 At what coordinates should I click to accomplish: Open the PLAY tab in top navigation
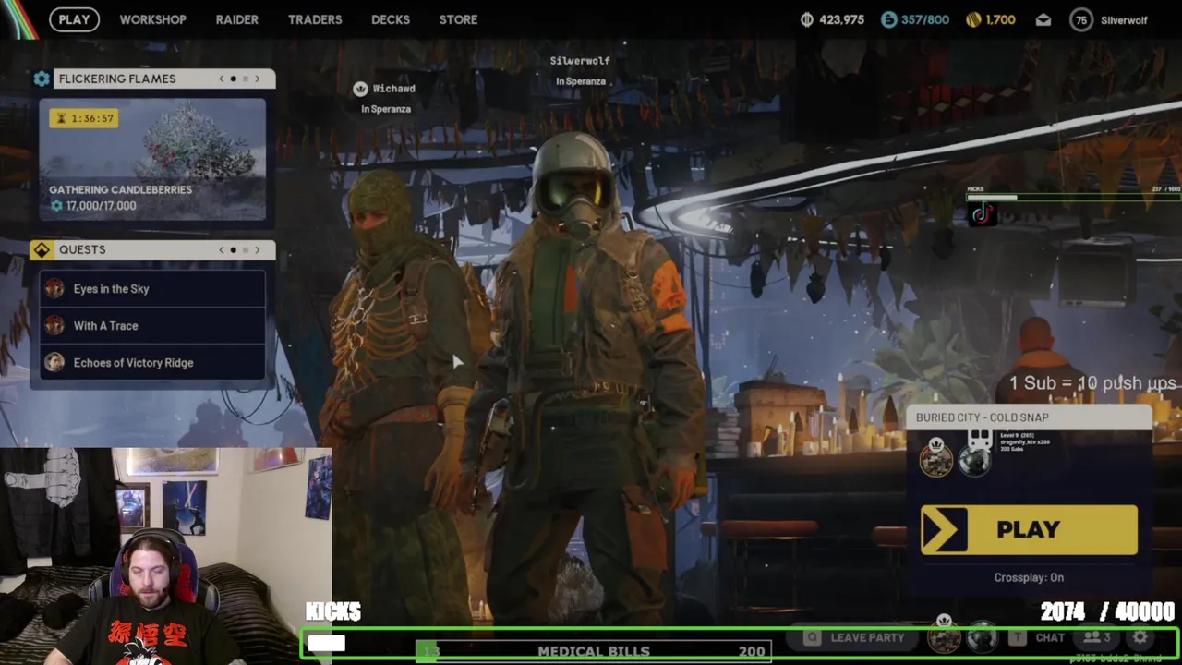click(x=74, y=19)
